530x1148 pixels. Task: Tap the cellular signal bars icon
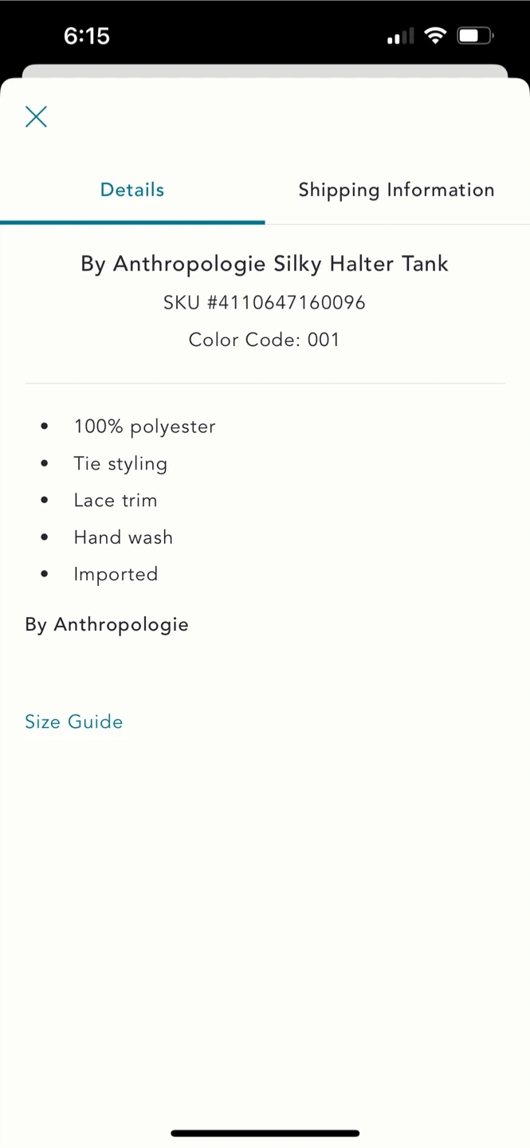click(x=400, y=36)
